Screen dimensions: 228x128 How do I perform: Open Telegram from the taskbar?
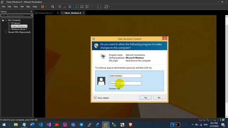tap(82, 125)
